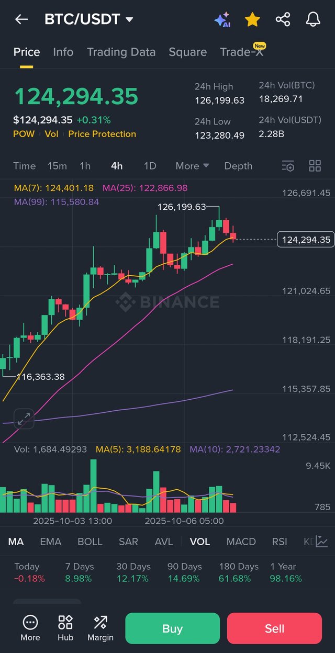Open the Margin trading shortcut
This screenshot has height=653, width=335.
pos(100,628)
